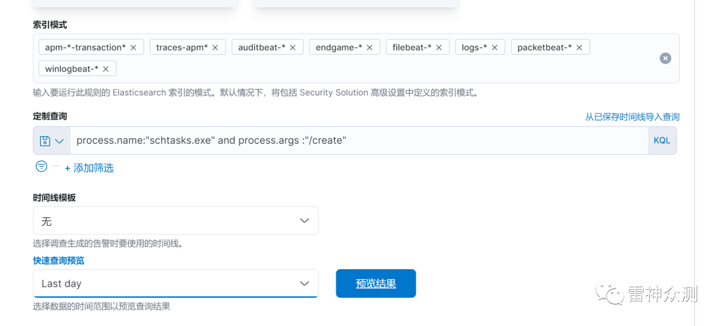The image size is (722, 326).
Task: Clear all index patterns with the round X icon
Action: coord(665,58)
